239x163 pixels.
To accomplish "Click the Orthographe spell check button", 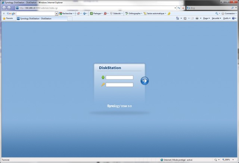I will tap(133, 13).
